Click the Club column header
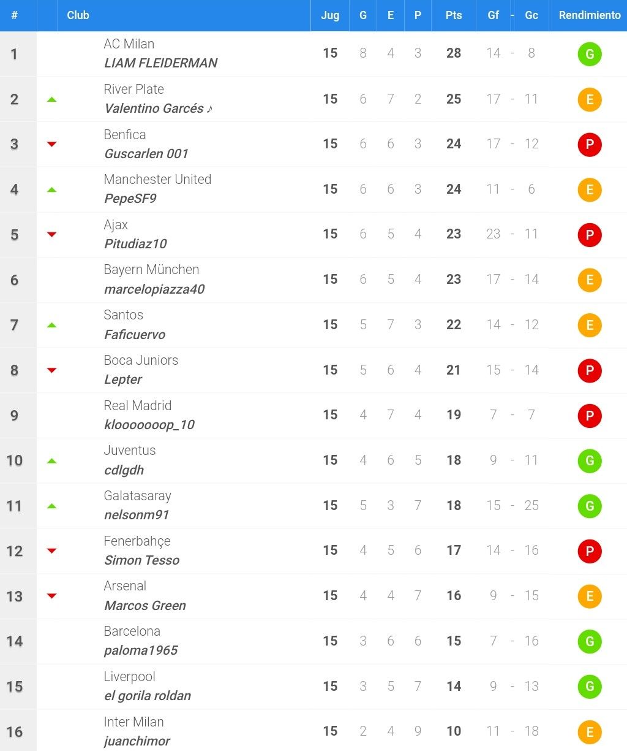The width and height of the screenshot is (627, 751). (x=78, y=15)
